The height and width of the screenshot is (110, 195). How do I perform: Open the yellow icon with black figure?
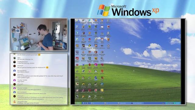pos(96,58)
